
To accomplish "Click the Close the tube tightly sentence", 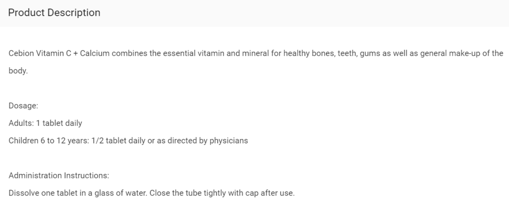I will (x=222, y=193).
